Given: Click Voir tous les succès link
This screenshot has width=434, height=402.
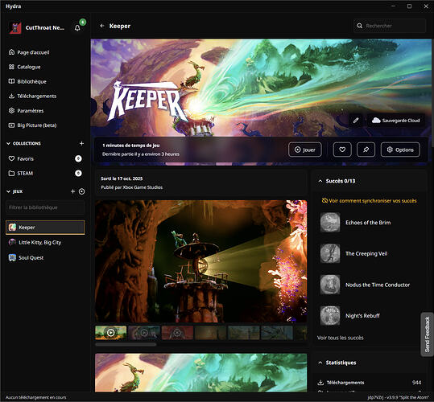Looking at the screenshot, I should (x=340, y=338).
